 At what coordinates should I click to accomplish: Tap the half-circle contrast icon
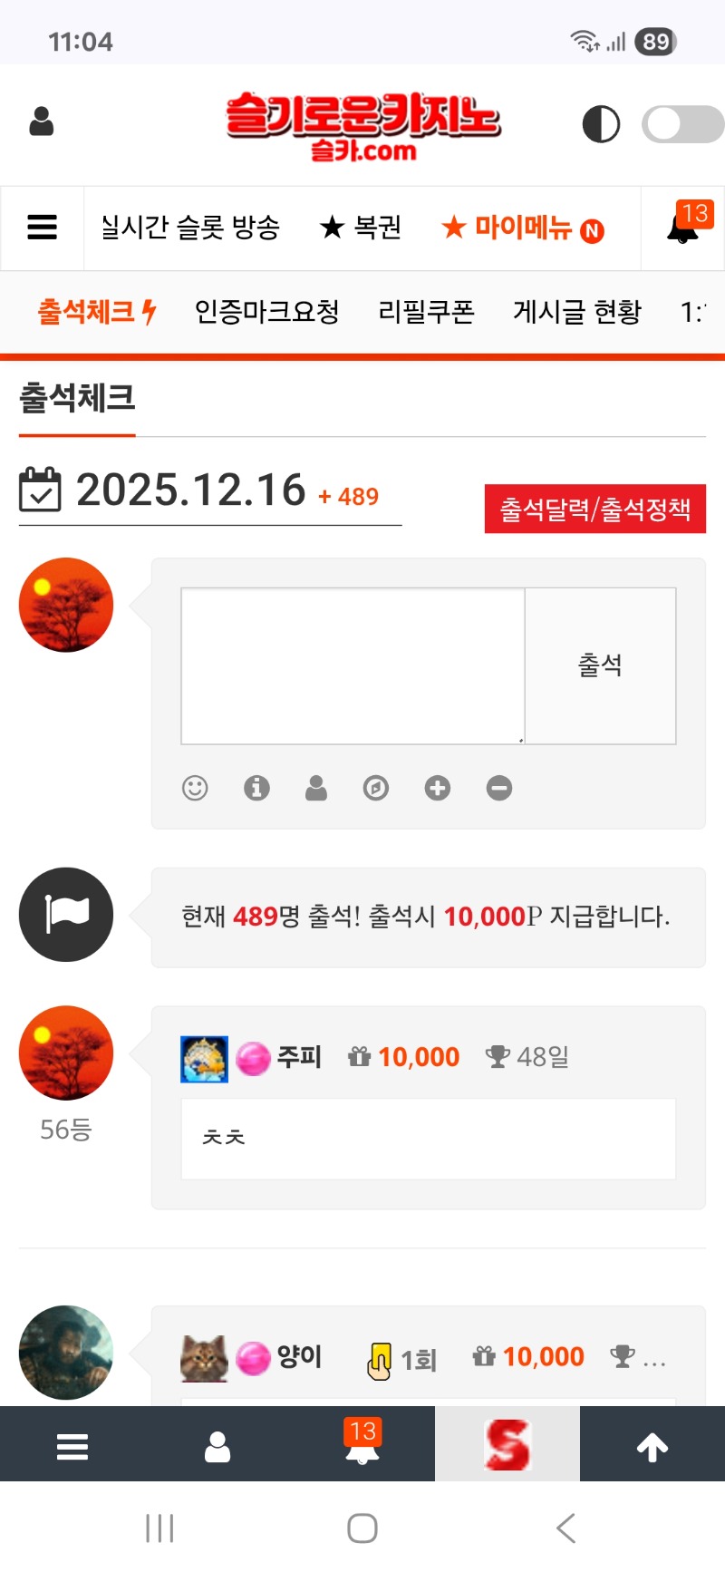(x=601, y=124)
